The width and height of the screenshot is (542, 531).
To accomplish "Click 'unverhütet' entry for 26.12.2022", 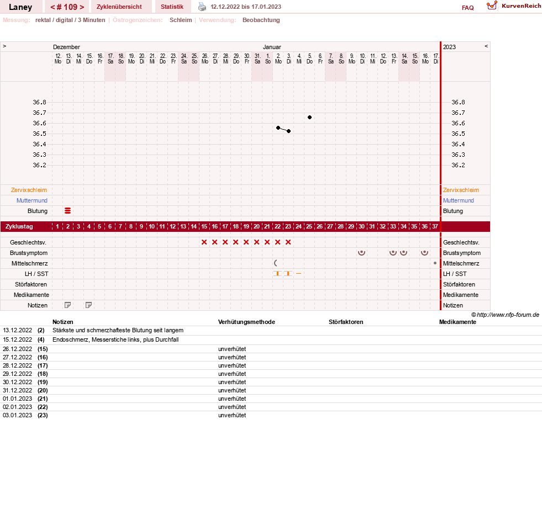I will click(232, 349).
